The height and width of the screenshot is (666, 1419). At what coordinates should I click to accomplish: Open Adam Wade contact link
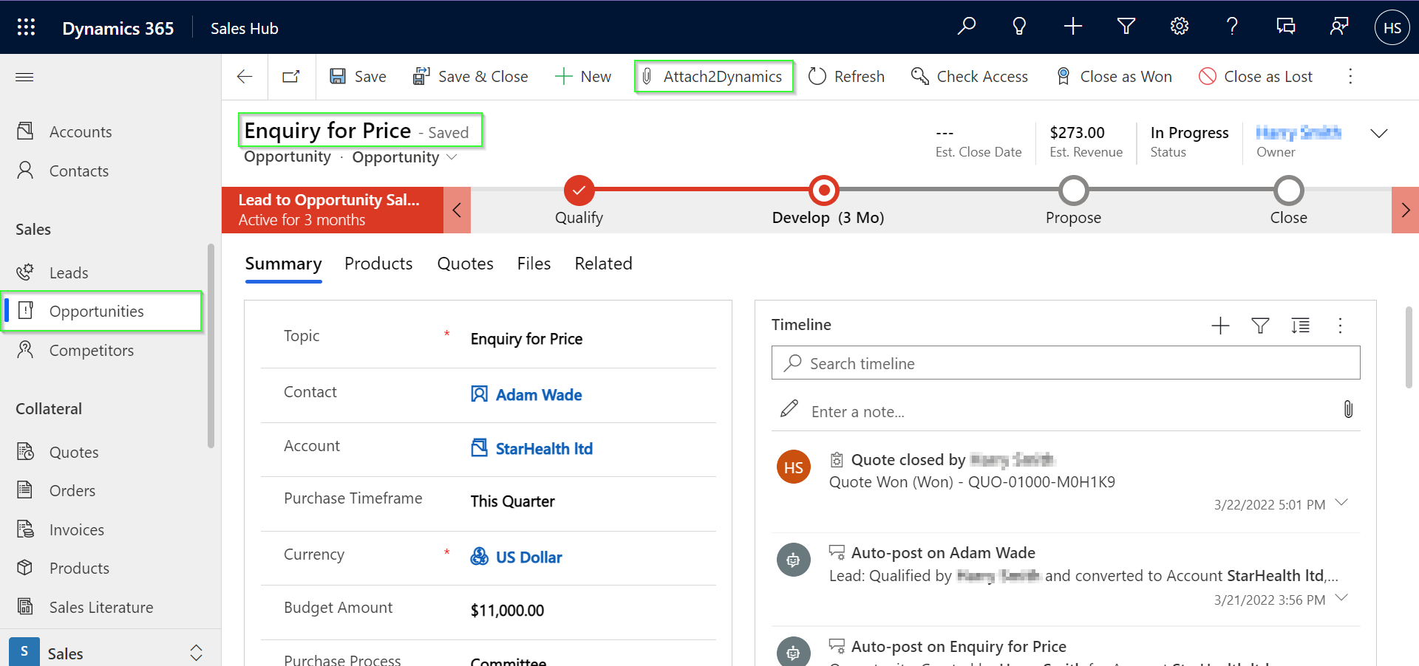pos(539,395)
